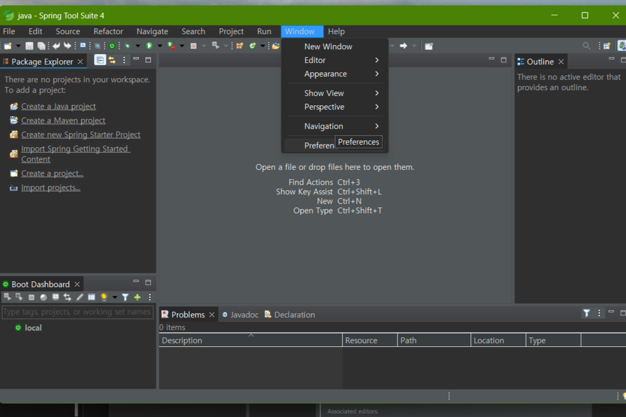The image size is (626, 417).
Task: Click Import Spring Getting Started Content link
Action: pyautogui.click(x=76, y=153)
